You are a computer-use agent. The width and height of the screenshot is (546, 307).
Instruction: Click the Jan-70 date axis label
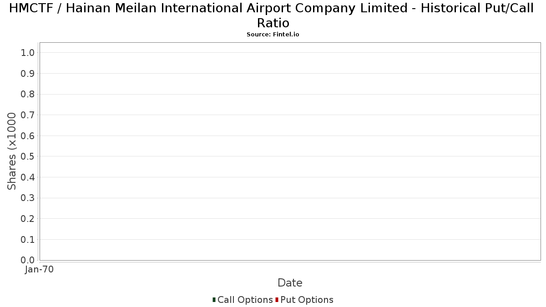coord(39,270)
